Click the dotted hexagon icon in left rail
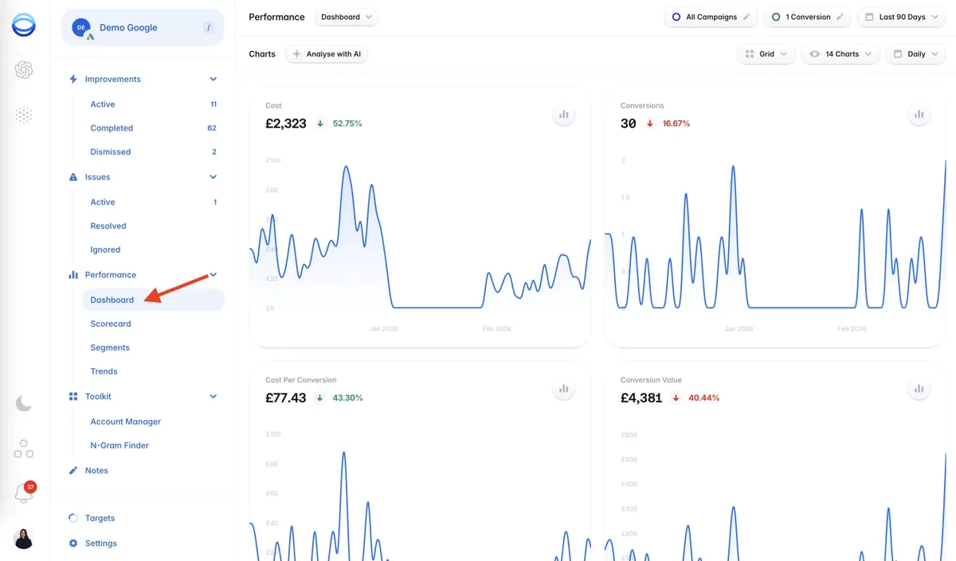 click(24, 116)
